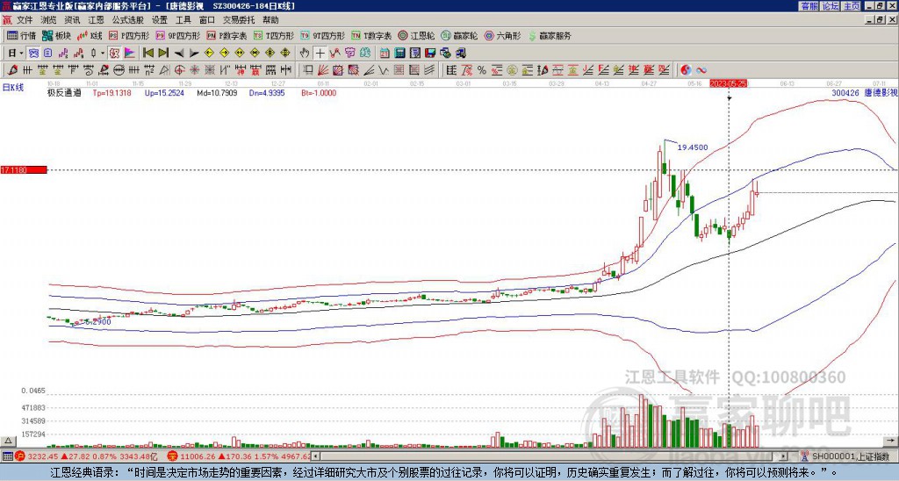Screen dimensions: 899x481
Task: Open the 帮助 menu
Action: (270, 20)
